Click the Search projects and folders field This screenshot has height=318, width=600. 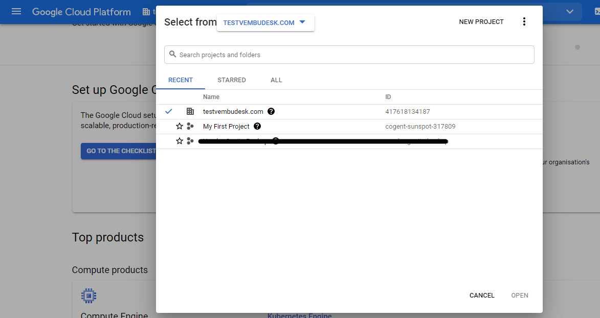point(349,55)
